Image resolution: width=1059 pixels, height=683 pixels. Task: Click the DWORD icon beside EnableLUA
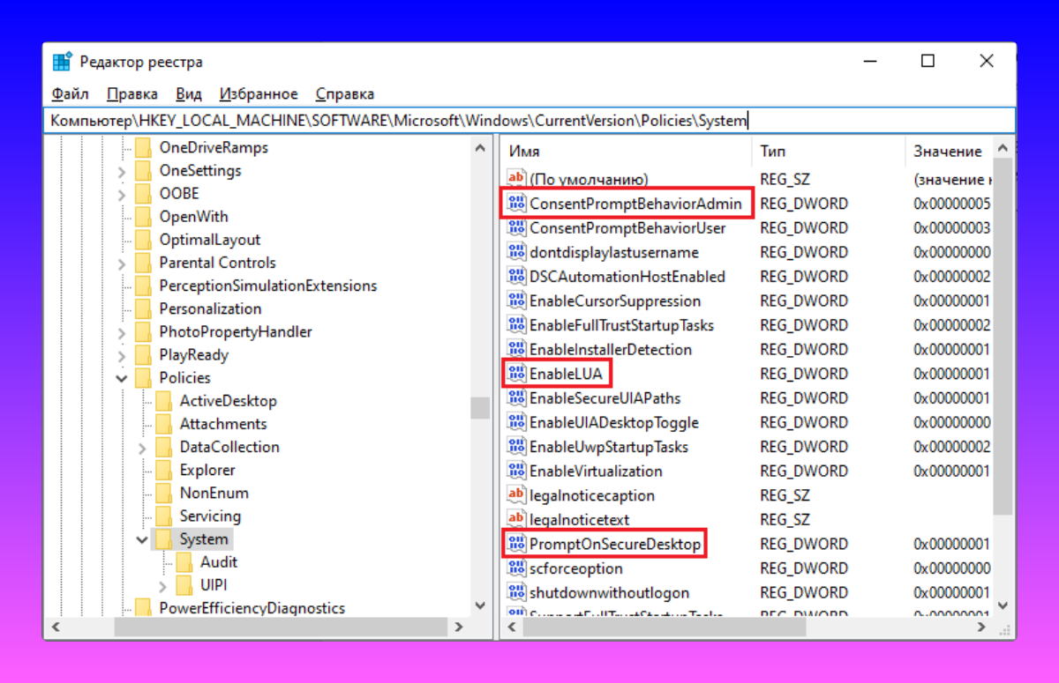[x=516, y=374]
